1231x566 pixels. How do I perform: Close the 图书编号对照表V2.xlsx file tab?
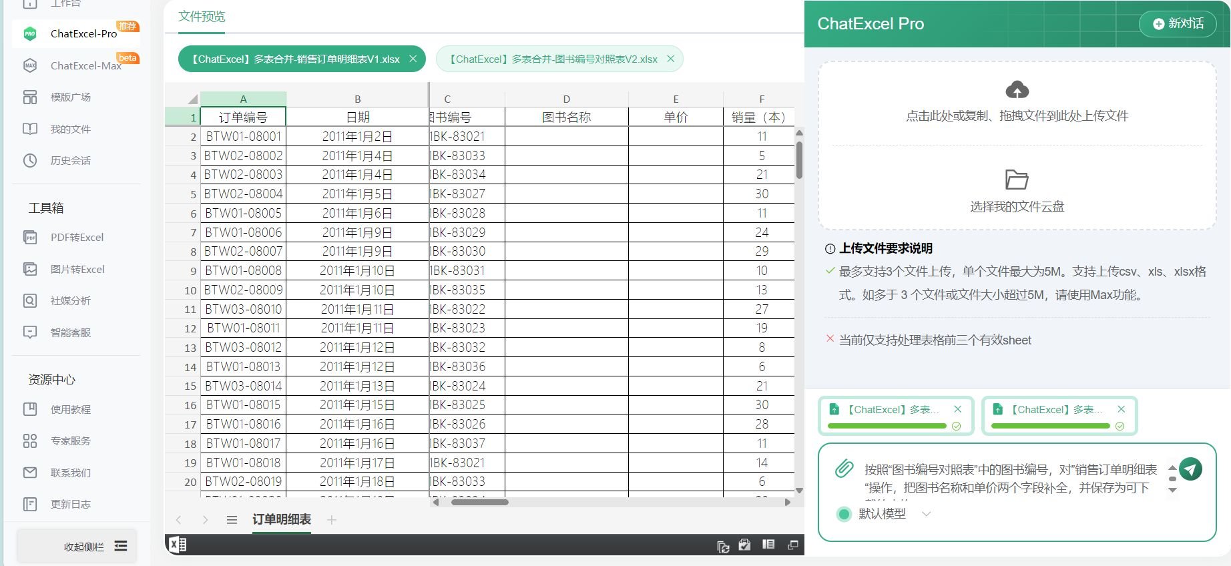671,59
